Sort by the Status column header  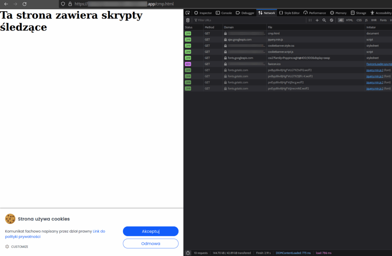pos(193,27)
